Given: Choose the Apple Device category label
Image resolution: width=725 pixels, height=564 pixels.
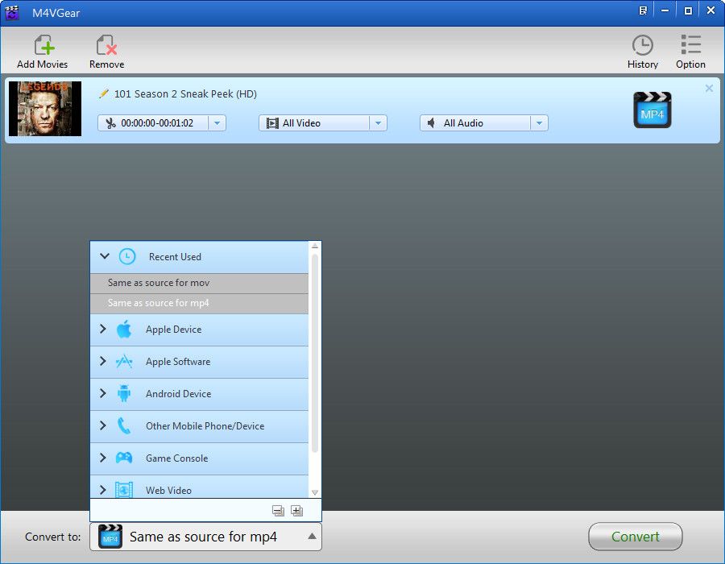Looking at the screenshot, I should pyautogui.click(x=173, y=330).
